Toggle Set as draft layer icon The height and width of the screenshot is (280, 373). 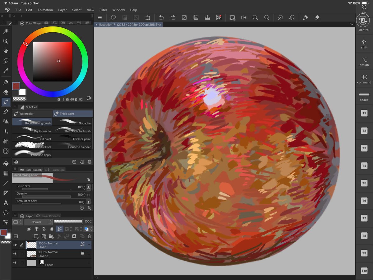(44, 229)
